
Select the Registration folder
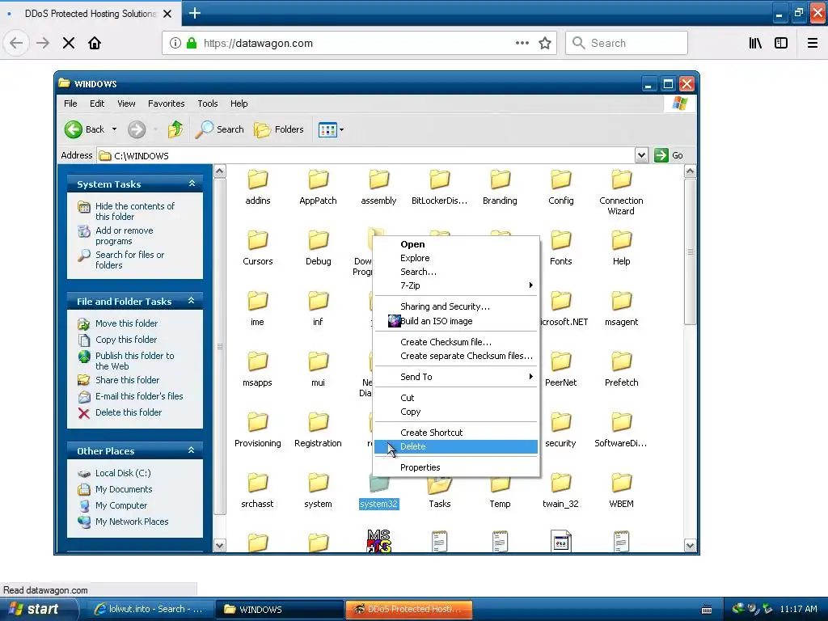point(319,429)
